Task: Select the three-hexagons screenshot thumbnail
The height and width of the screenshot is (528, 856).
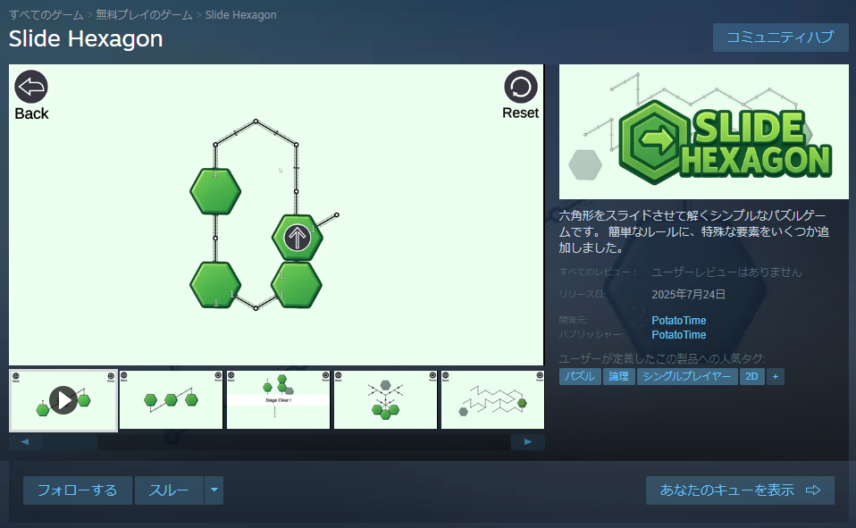Action: [x=171, y=400]
